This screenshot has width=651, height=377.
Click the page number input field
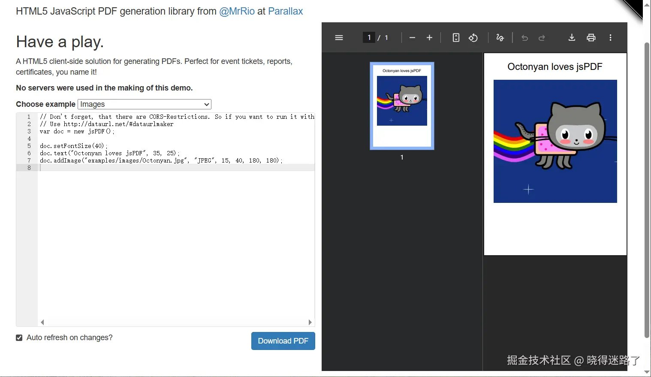coord(369,38)
